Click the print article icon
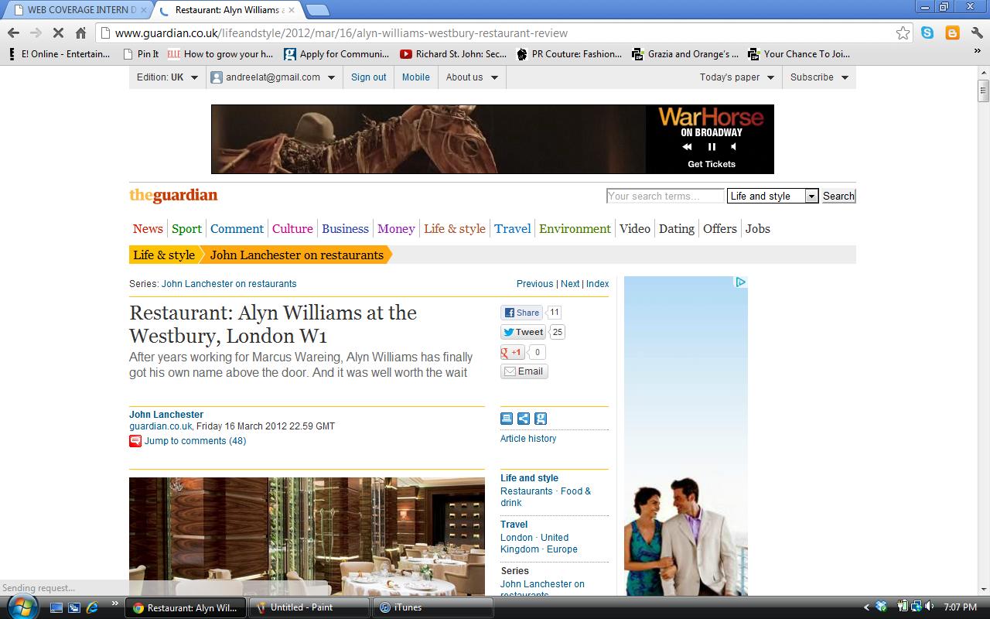The height and width of the screenshot is (619, 990). (507, 419)
